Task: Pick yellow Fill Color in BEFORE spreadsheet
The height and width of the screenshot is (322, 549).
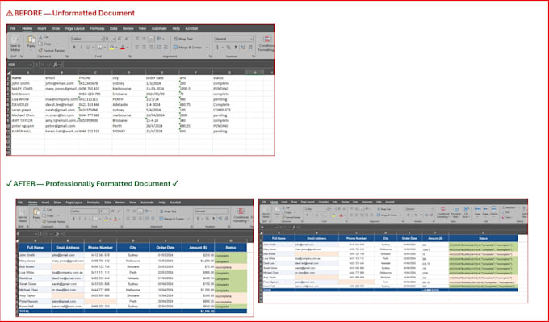Action: [112, 48]
